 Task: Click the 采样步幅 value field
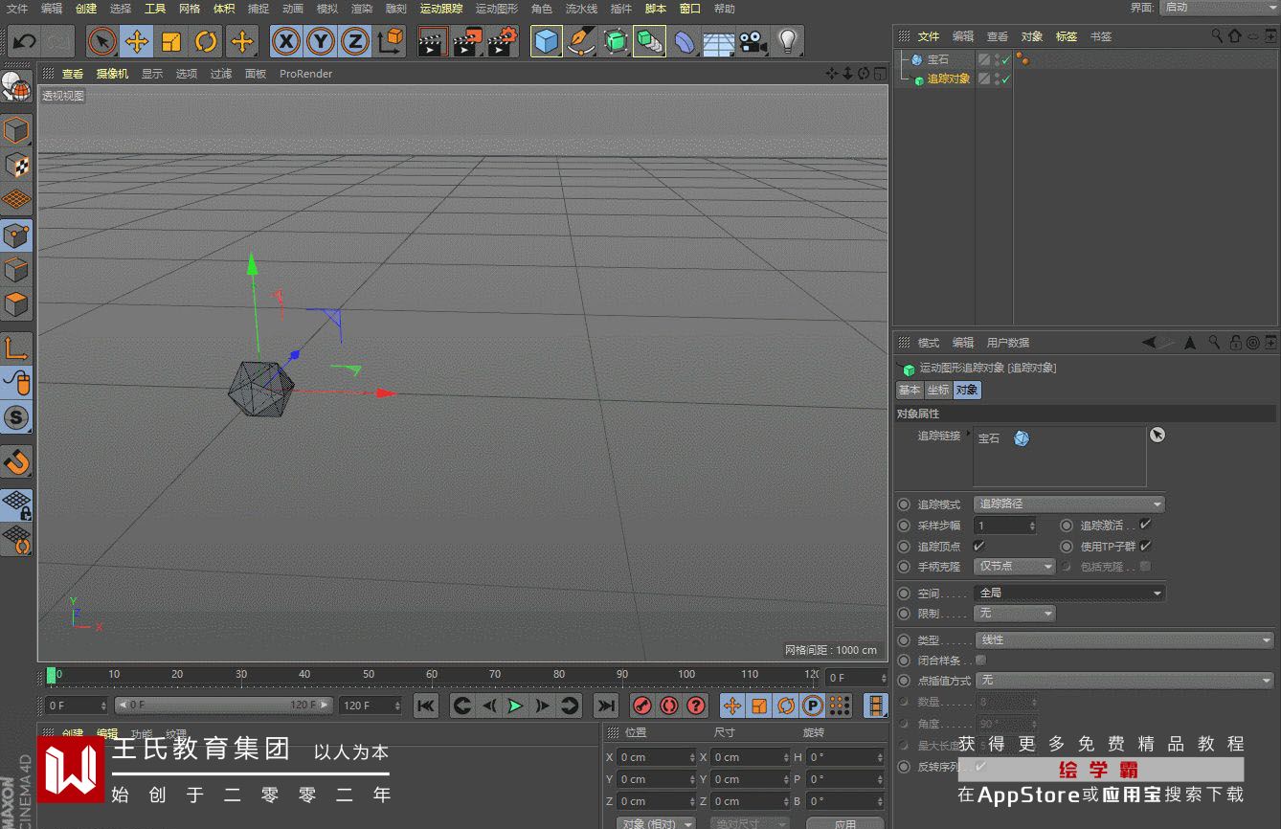pos(1005,526)
